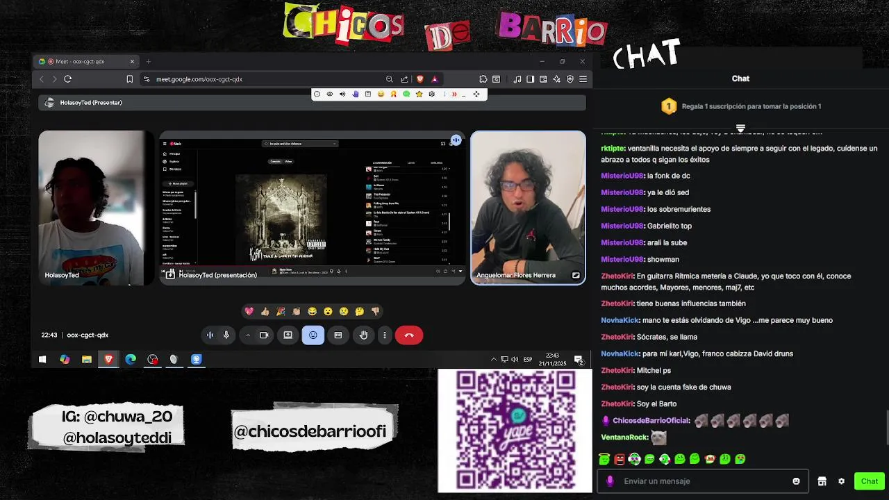Click the present screen button

pos(288,335)
